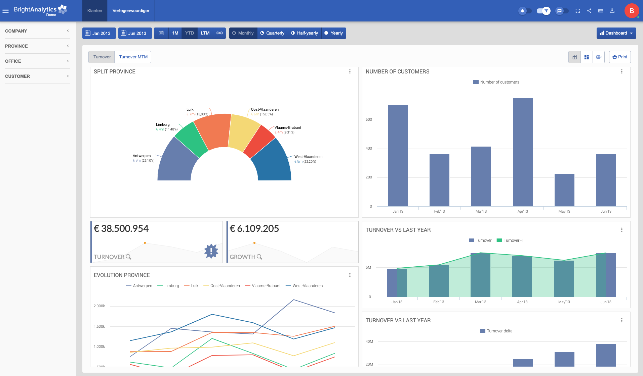Disable the filter toggle switch
643x376 pixels.
[543, 11]
